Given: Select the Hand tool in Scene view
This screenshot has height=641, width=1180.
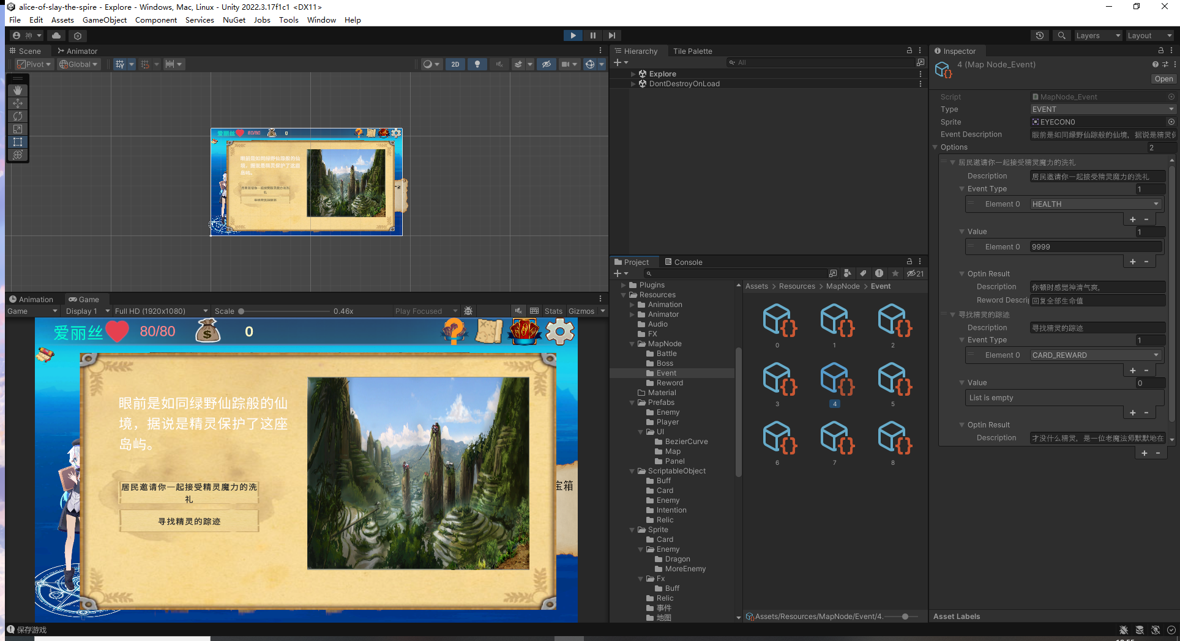Looking at the screenshot, I should (18, 91).
